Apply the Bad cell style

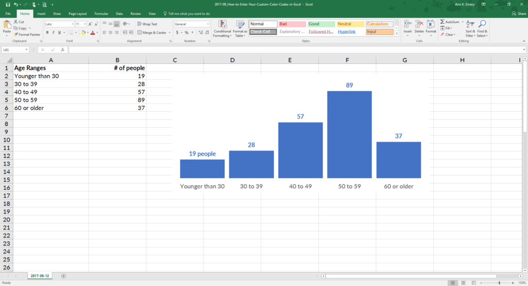(x=292, y=24)
